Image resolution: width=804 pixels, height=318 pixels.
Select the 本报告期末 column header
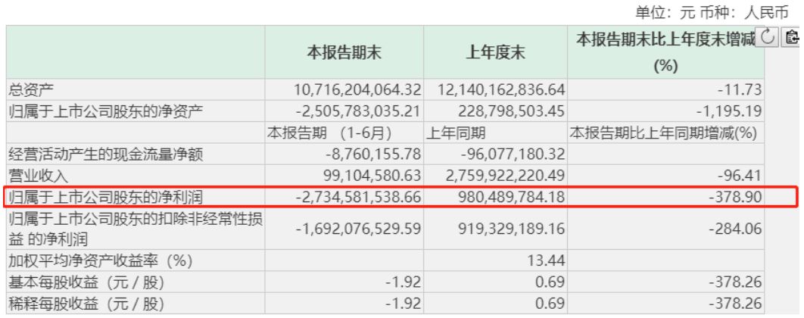344,52
